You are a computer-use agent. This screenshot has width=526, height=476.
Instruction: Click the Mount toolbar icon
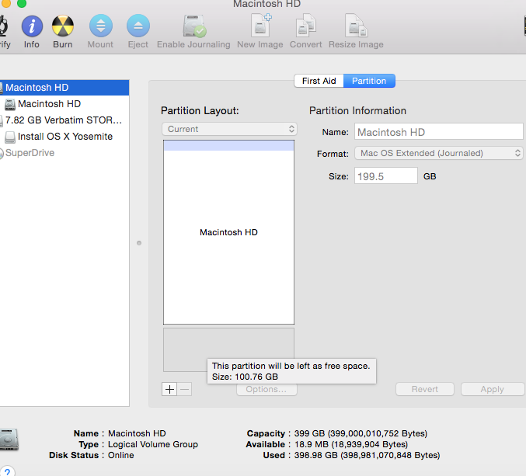(101, 26)
